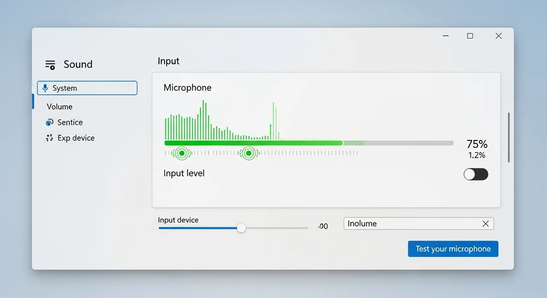Screen dimensions: 547x298
Task: Select the left green circular level marker
Action: [x=182, y=153]
